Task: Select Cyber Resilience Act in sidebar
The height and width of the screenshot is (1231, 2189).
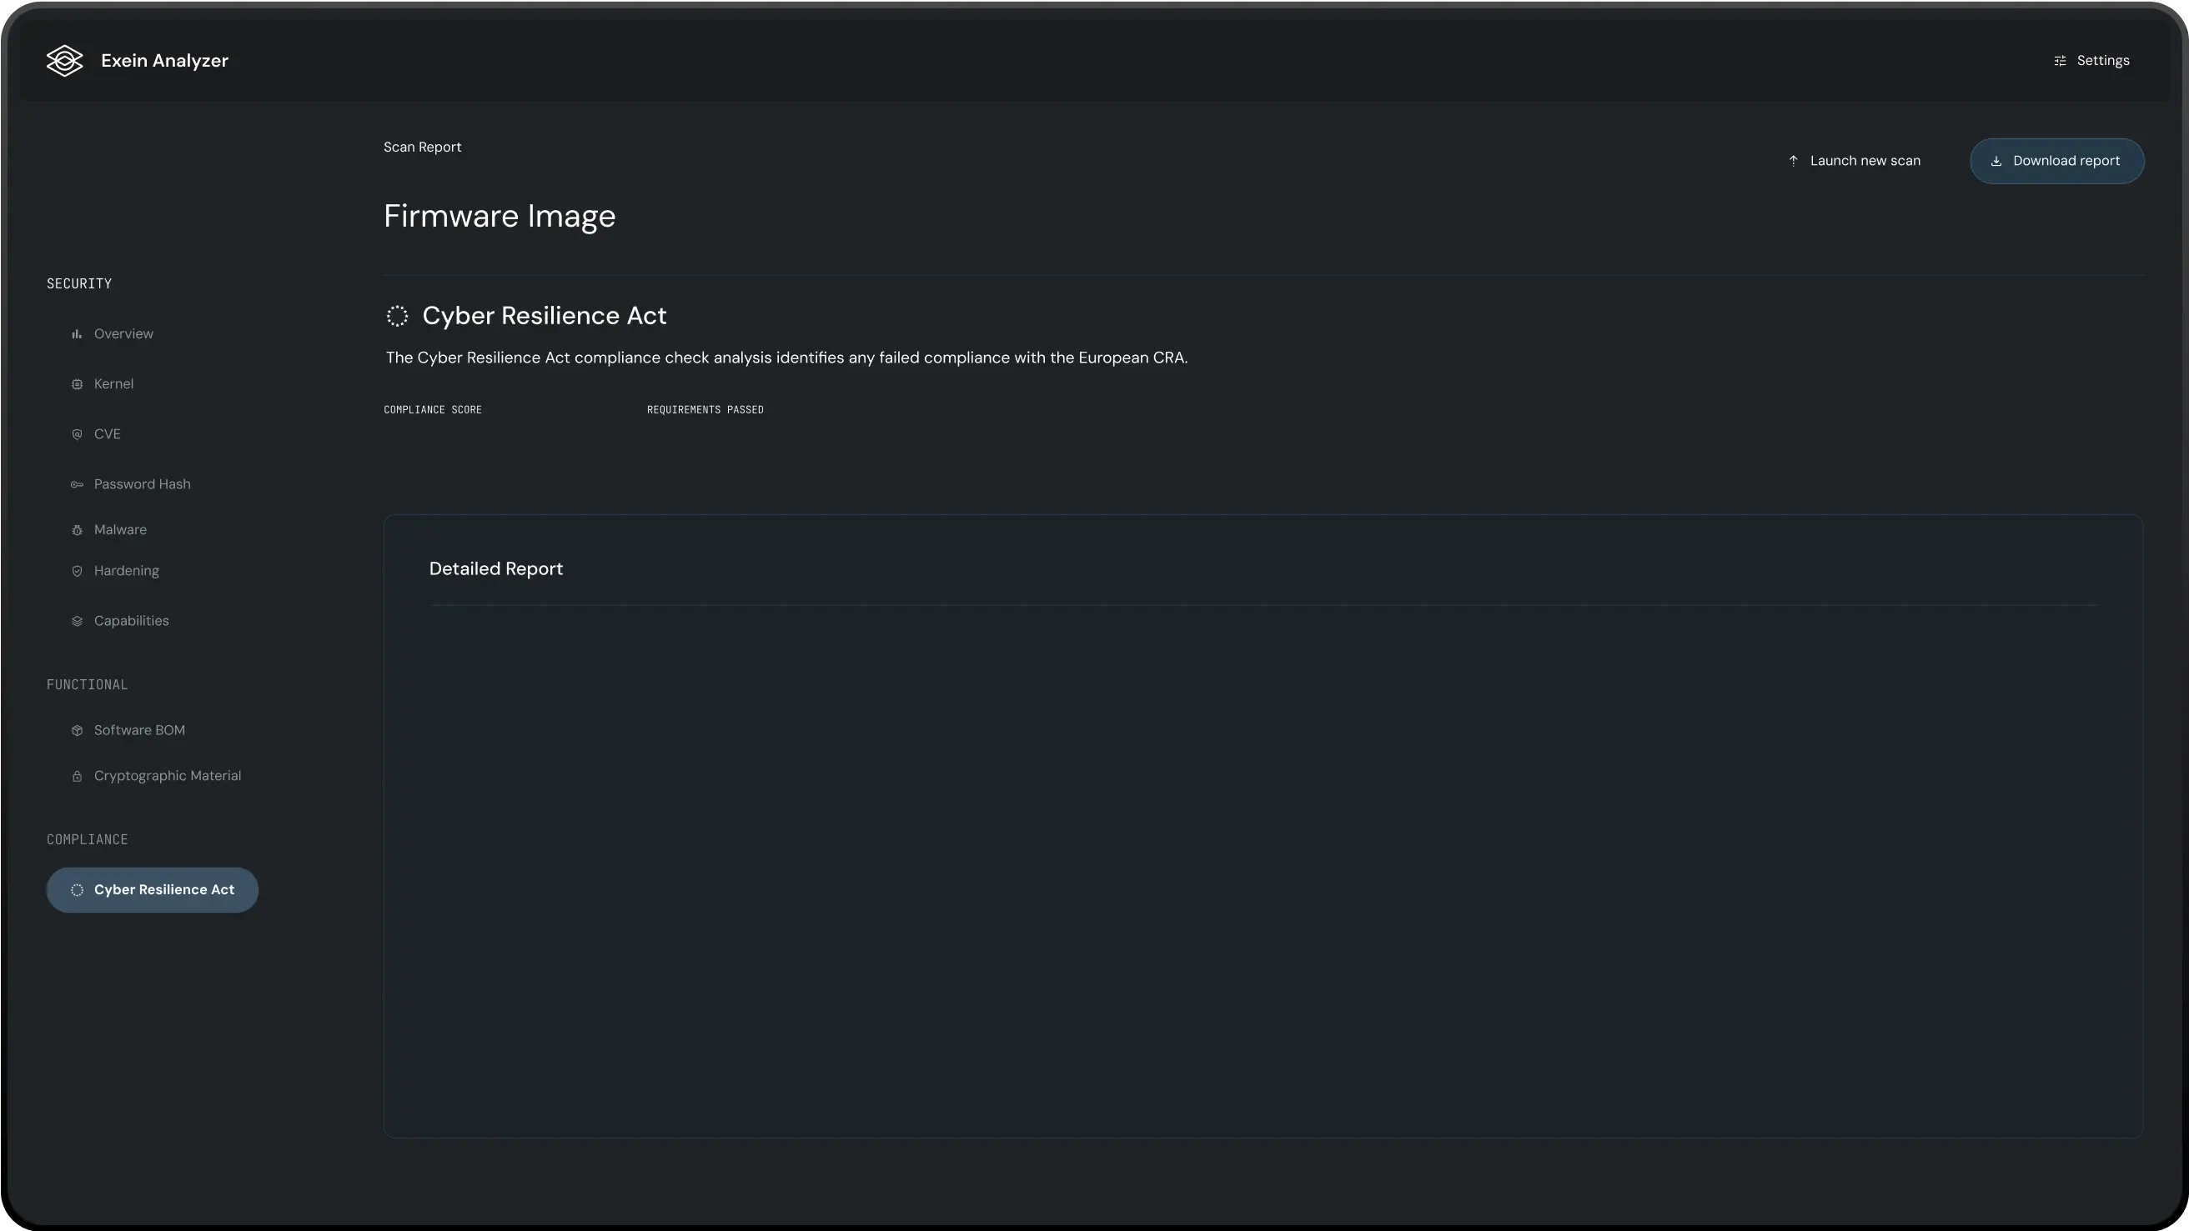Action: tap(153, 889)
